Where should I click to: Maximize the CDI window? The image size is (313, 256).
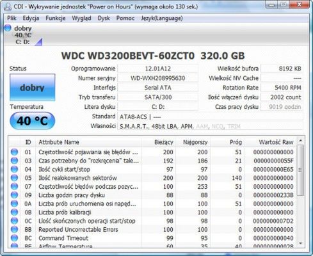(284, 4)
